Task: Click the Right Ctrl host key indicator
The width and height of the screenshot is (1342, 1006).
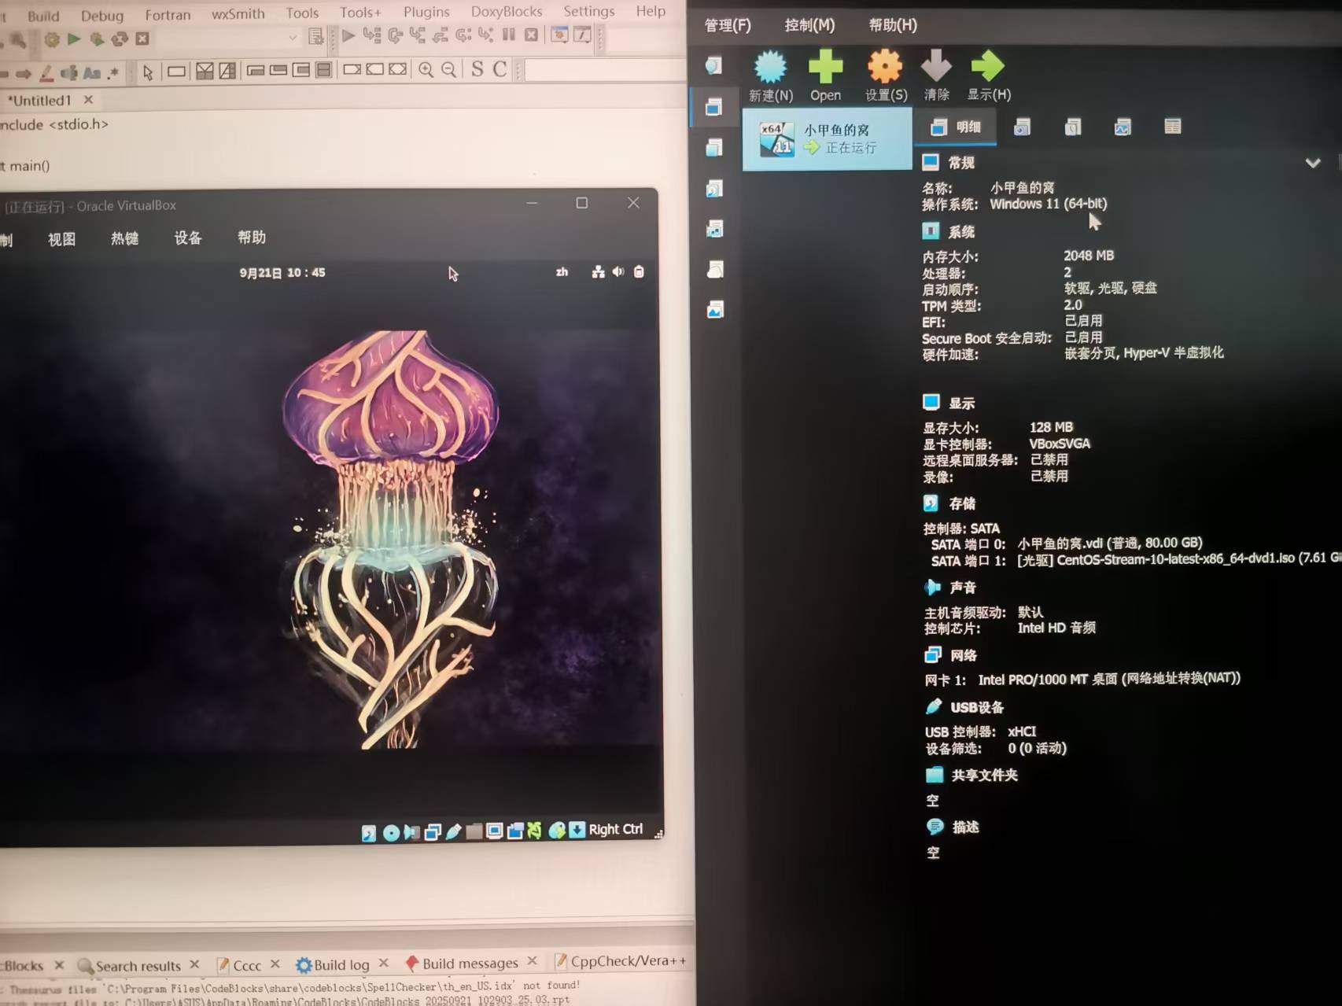Action: [x=615, y=829]
